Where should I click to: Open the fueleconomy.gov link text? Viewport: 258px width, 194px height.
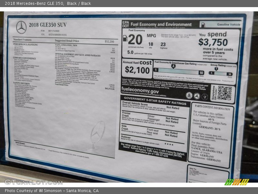pyautogui.click(x=140, y=91)
